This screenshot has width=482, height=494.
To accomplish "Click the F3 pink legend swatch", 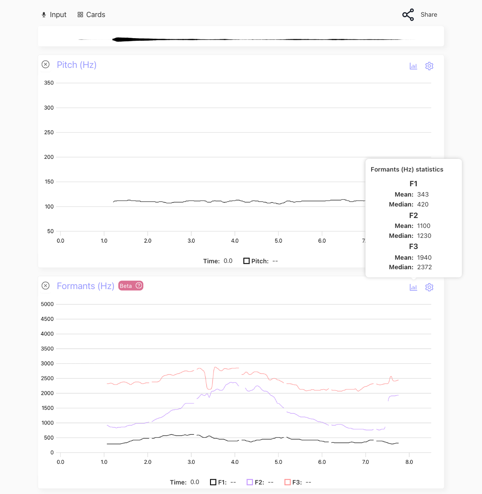I will (x=287, y=482).
